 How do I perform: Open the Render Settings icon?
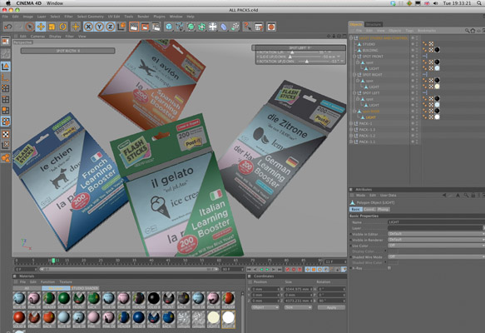click(x=156, y=27)
